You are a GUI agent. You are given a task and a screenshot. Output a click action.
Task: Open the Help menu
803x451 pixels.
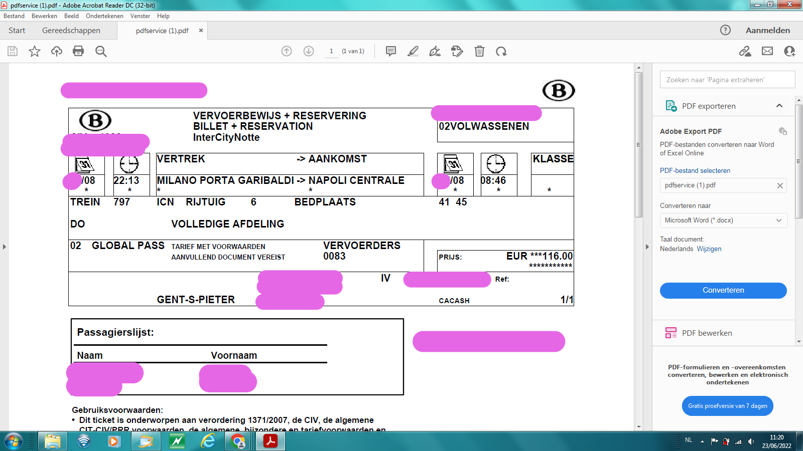(x=163, y=16)
